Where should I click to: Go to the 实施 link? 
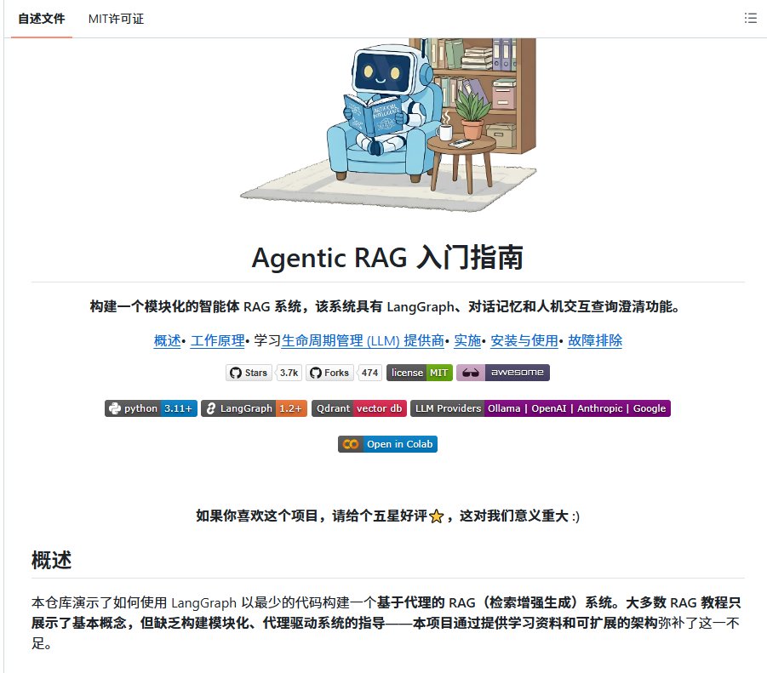467,340
